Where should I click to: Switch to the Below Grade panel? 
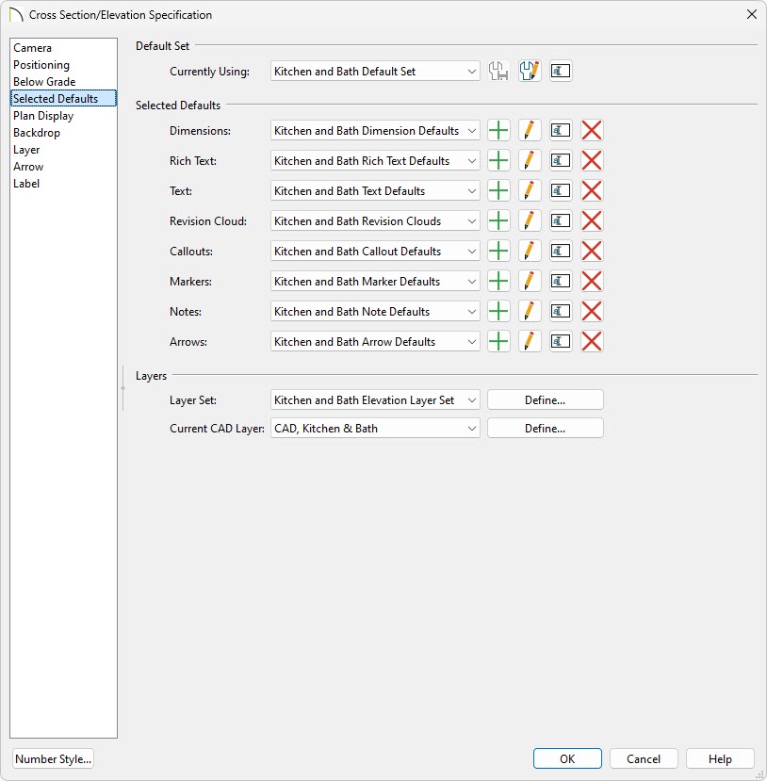pos(63,82)
